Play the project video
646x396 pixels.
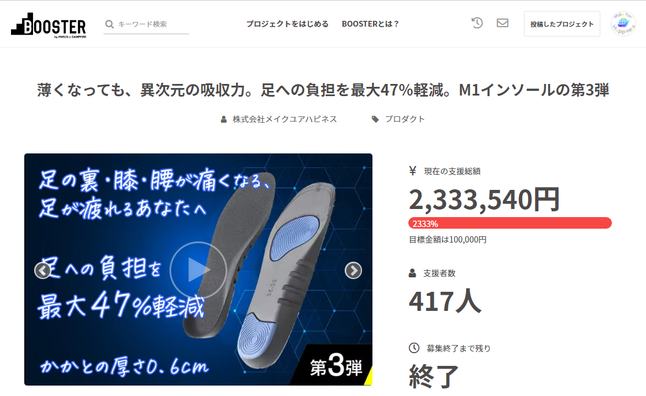(198, 270)
